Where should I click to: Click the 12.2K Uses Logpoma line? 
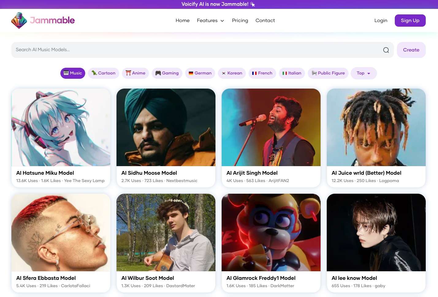coord(365,181)
